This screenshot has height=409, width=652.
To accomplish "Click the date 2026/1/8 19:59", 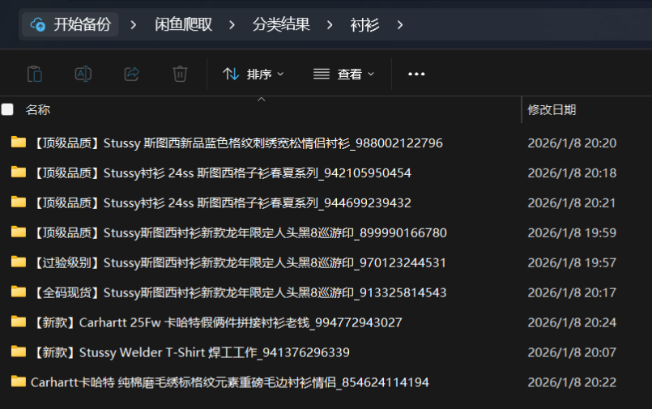I will (x=572, y=232).
